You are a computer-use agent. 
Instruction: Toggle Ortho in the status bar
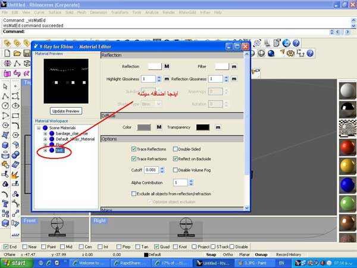coord(228,254)
